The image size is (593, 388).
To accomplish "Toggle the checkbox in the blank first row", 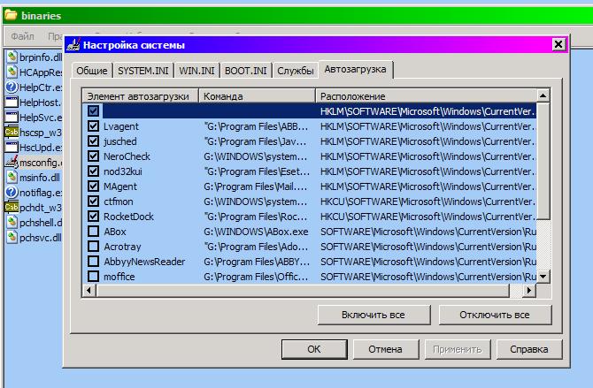I will pos(94,110).
